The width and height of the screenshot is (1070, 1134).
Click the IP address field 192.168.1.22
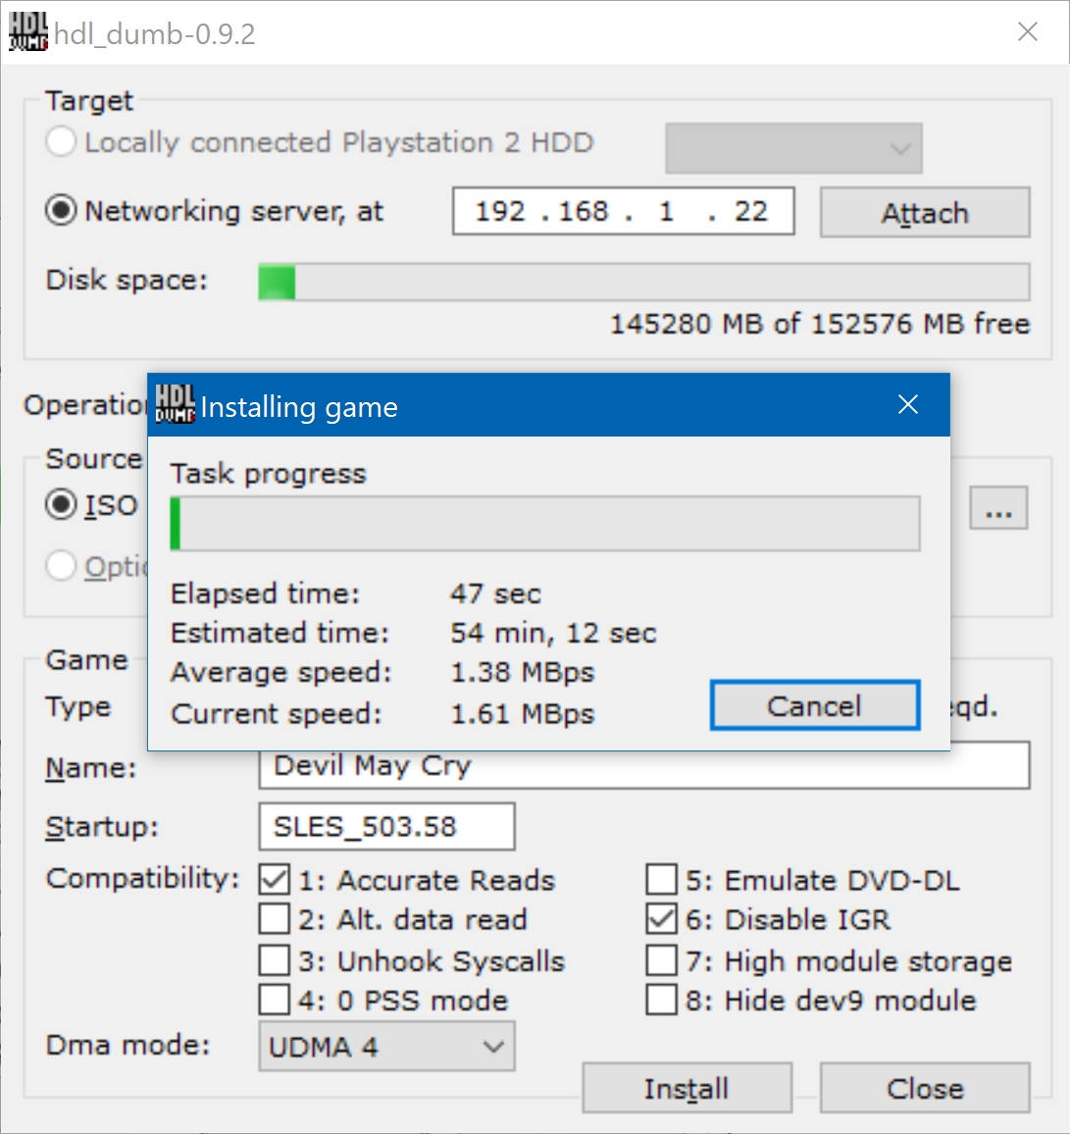pos(623,211)
